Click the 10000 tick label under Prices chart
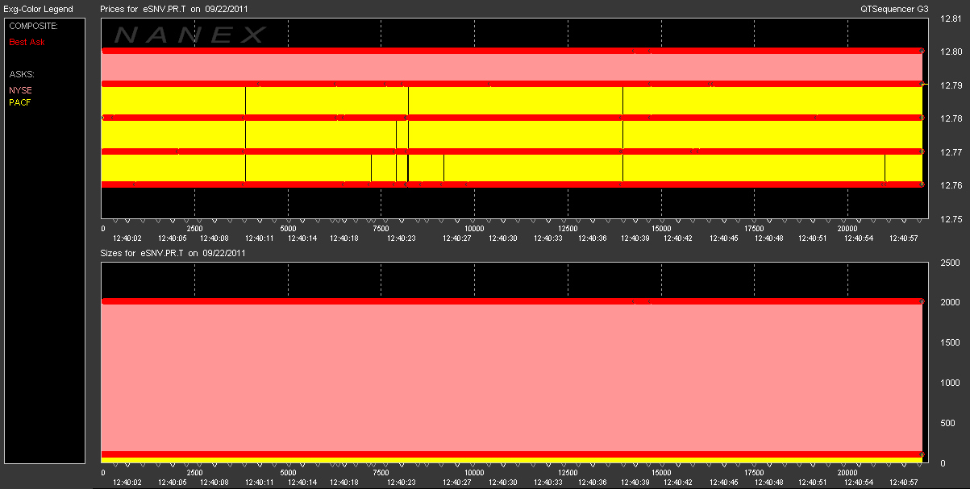The height and width of the screenshot is (489, 970). pos(473,229)
